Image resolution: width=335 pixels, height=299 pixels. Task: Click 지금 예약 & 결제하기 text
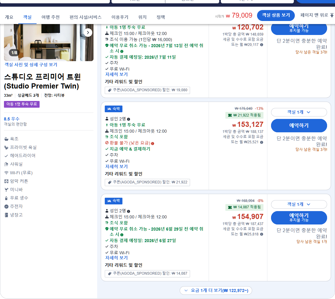pos(130,149)
